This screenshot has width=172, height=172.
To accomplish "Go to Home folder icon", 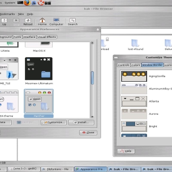I will [42, 22].
